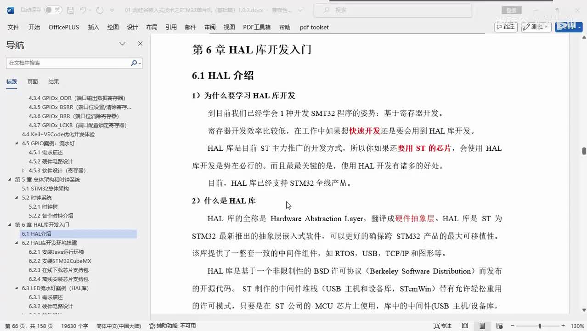This screenshot has height=331, width=587.
Task: Open the 审阅 ribbon tab
Action: [210, 27]
